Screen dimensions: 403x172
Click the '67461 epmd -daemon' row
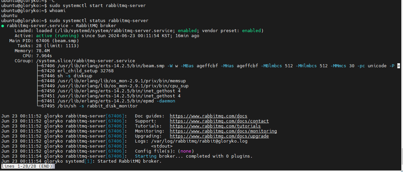pyautogui.click(x=106, y=101)
